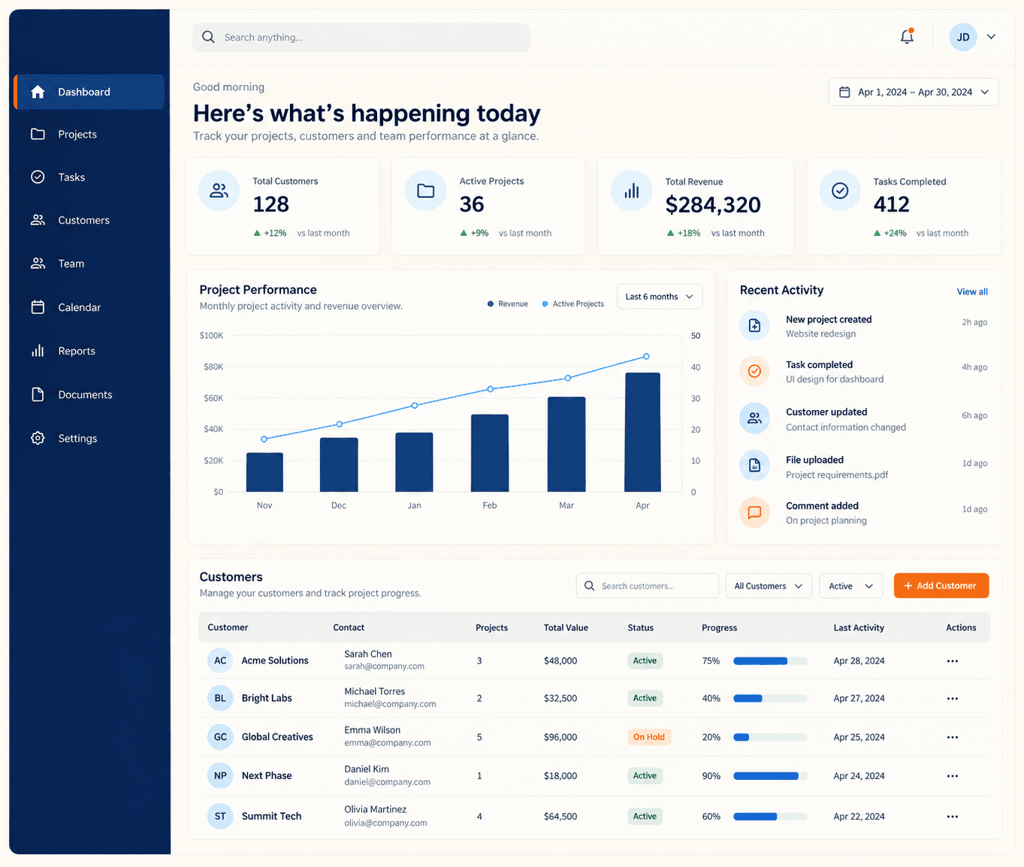Open Tasks in sidebar
This screenshot has width=1024, height=867.
coord(89,177)
